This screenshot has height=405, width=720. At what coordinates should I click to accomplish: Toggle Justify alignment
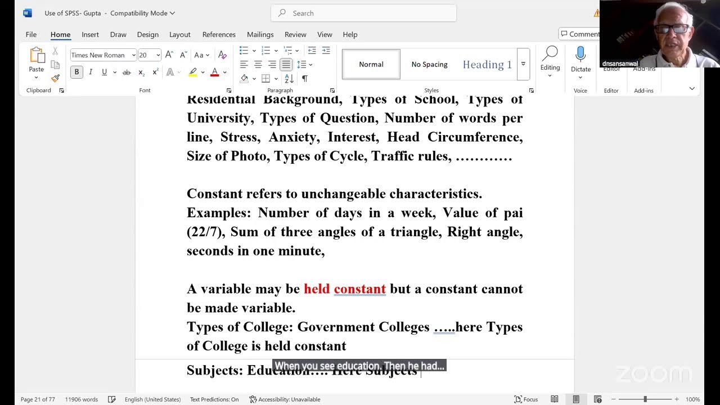(286, 65)
